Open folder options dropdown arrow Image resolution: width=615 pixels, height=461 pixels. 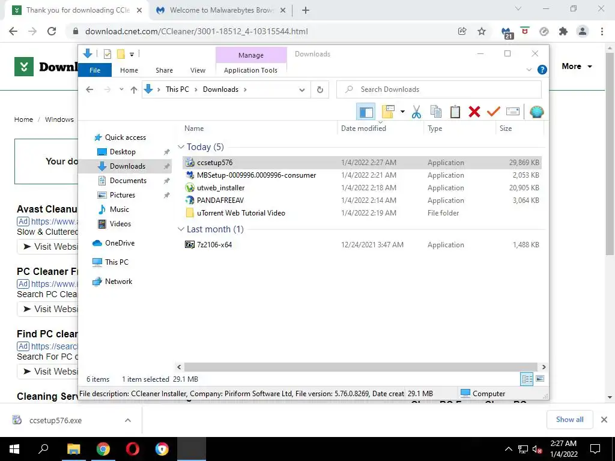[x=402, y=112]
